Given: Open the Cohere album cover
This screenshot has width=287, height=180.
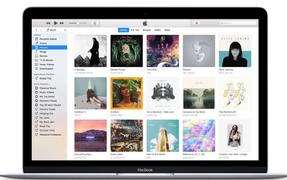Looking at the screenshot, I should (x=199, y=51).
